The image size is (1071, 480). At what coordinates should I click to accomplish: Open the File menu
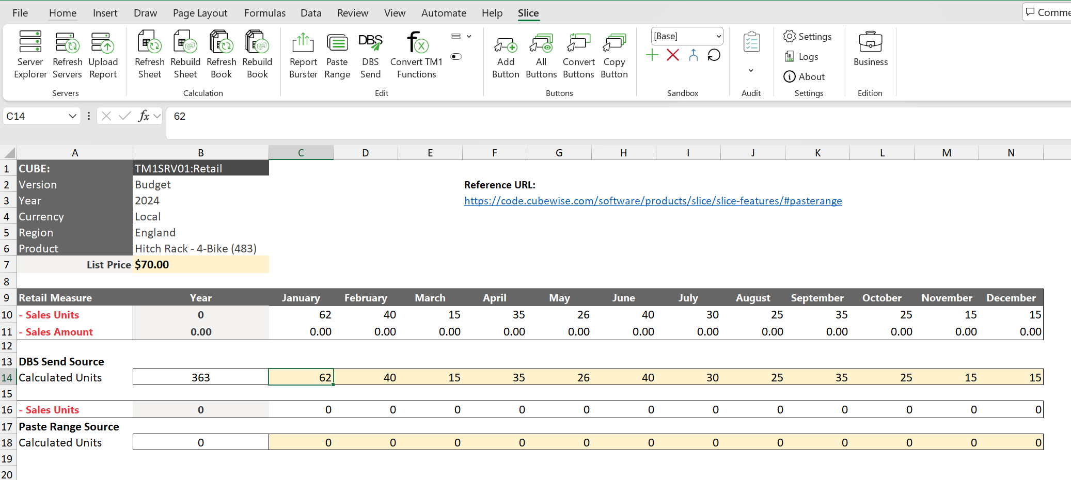(20, 13)
